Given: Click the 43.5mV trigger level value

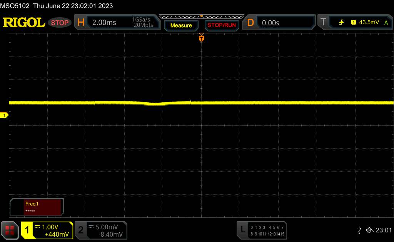Looking at the screenshot, I should 369,22.
